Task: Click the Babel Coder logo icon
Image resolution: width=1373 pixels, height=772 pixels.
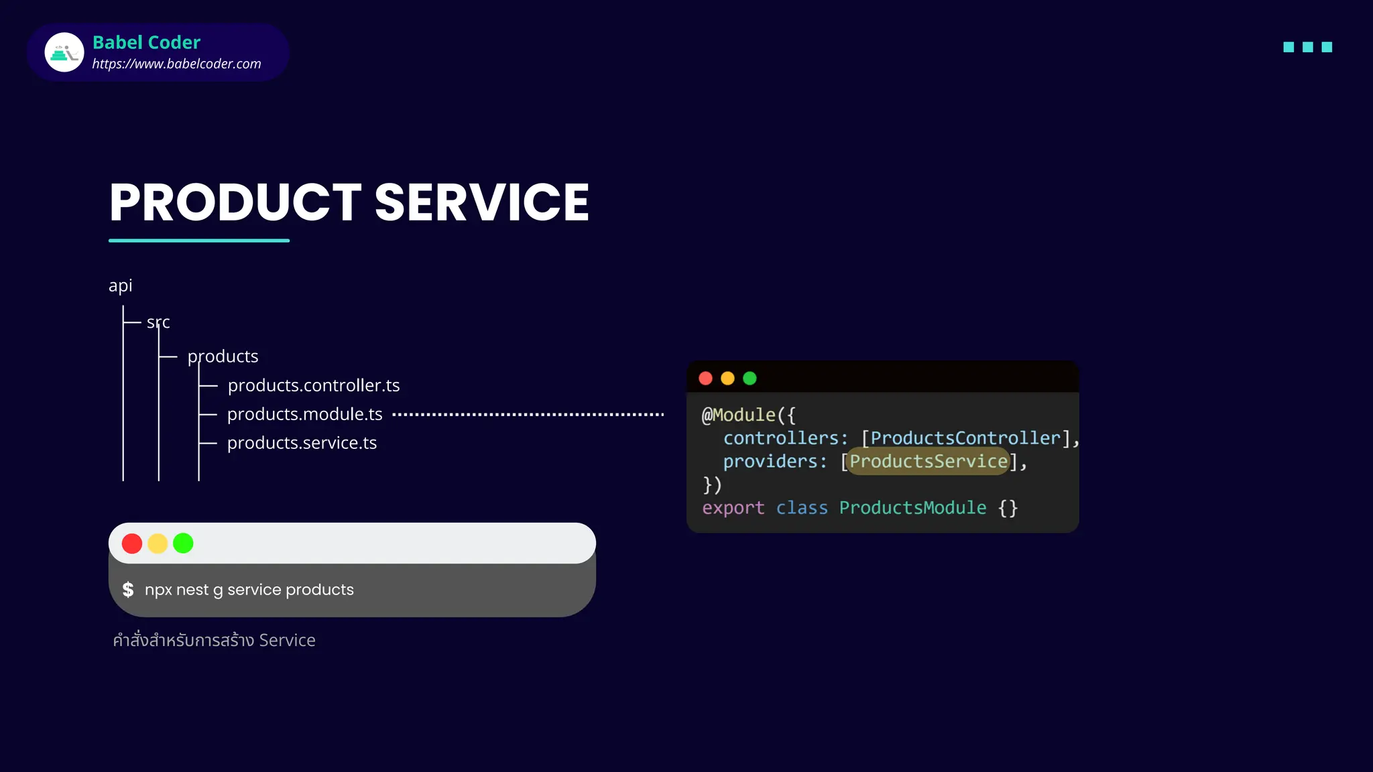Action: click(x=64, y=52)
